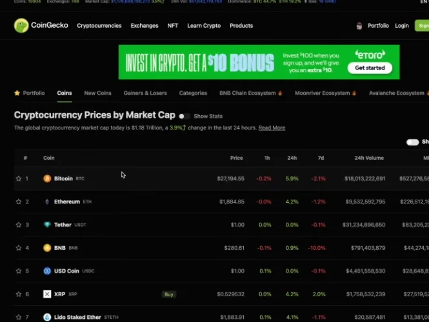Click the flame icon after BNB Chain Ecosystem
Screen dimensions: 429x322
tap(280, 93)
